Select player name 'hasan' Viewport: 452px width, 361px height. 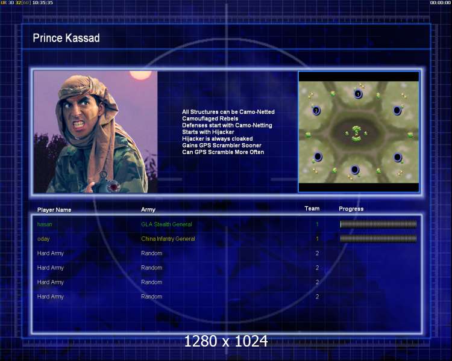click(45, 224)
